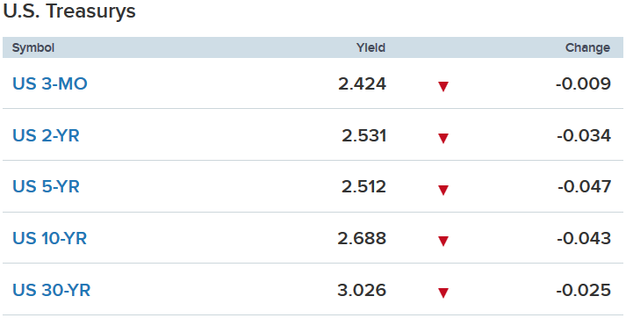Viewport: 626px width, 318px height.
Task: Click the red down arrow for US 2-YR
Action: pyautogui.click(x=443, y=138)
